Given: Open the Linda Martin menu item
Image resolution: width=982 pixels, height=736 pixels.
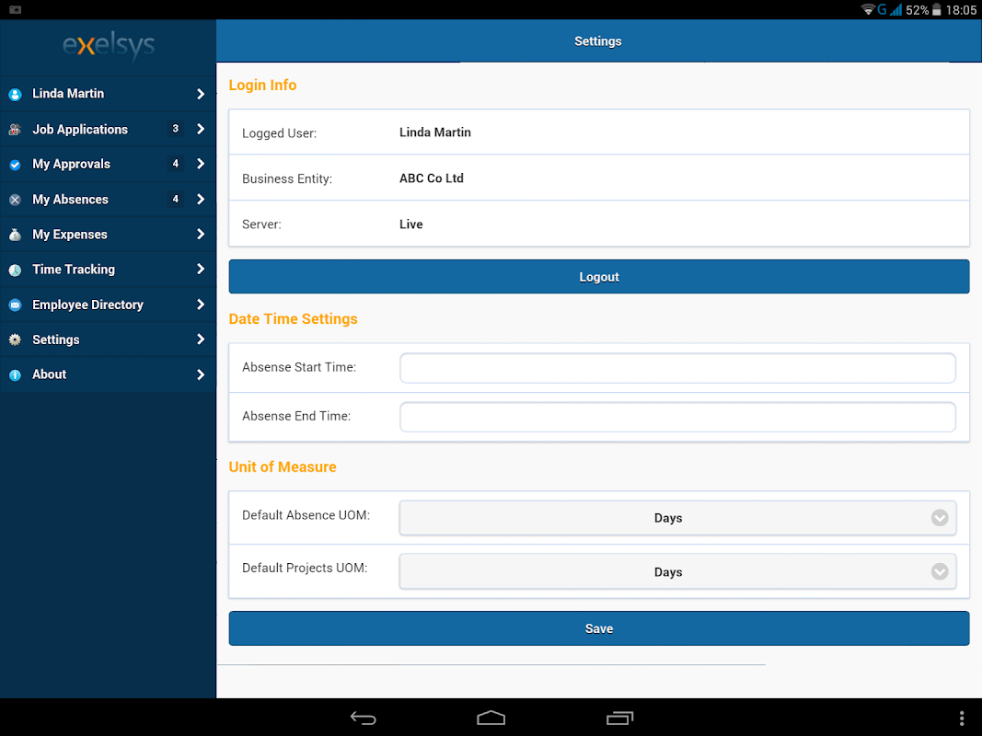Looking at the screenshot, I should point(108,94).
